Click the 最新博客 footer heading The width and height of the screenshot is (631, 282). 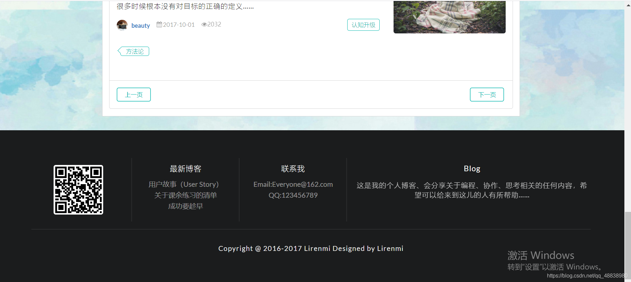pos(186,169)
